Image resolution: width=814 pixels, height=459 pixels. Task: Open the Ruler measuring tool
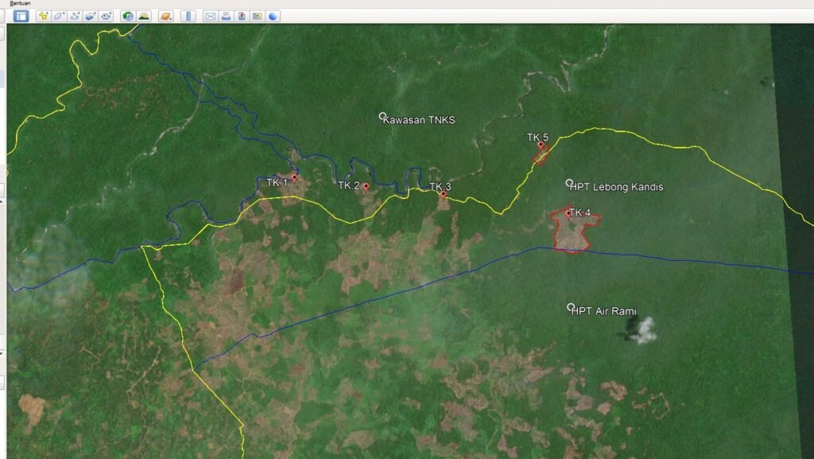click(x=188, y=16)
